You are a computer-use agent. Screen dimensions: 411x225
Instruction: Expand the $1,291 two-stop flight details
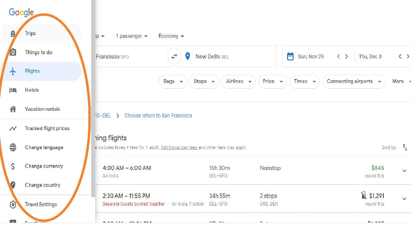404,199
